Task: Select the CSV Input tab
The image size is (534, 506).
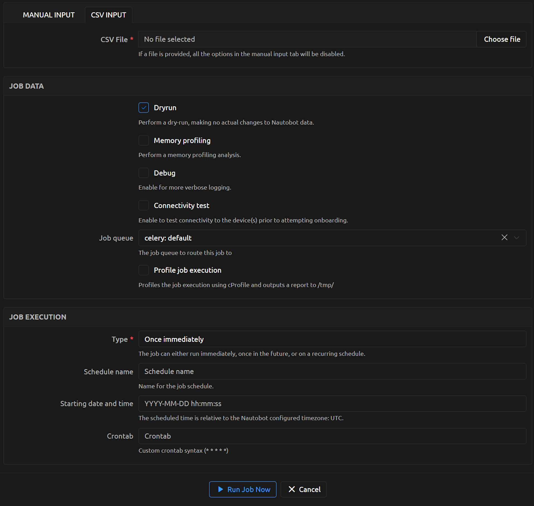Action: click(108, 15)
